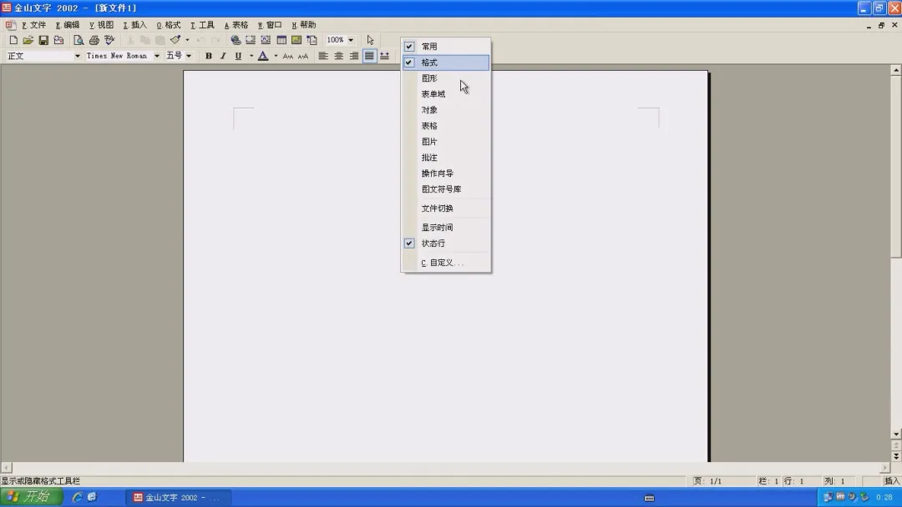Open the format painter dropdown arrow

coord(187,40)
